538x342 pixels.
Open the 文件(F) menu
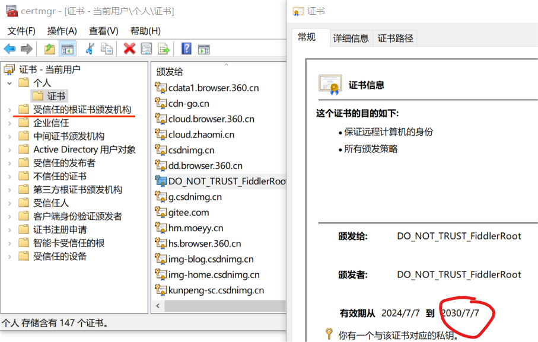tap(21, 31)
